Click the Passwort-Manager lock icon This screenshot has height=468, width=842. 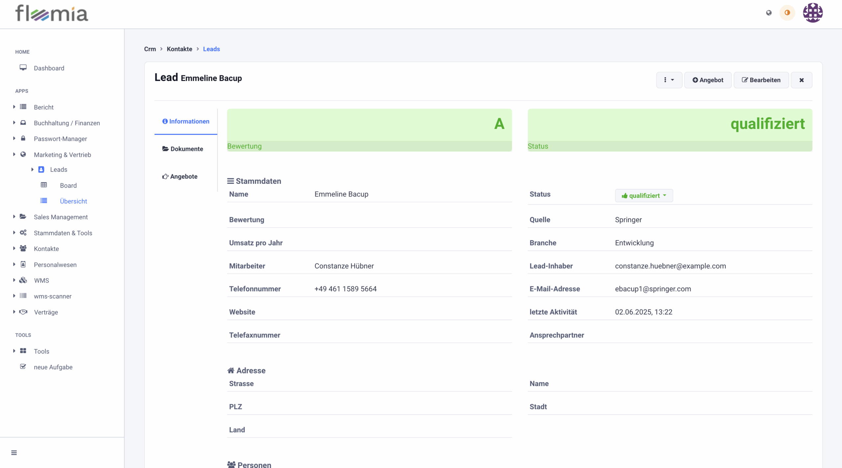(23, 138)
